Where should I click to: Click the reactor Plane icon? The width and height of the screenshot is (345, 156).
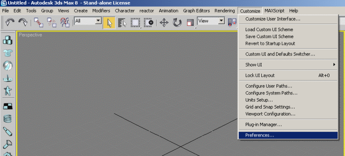pos(8,106)
